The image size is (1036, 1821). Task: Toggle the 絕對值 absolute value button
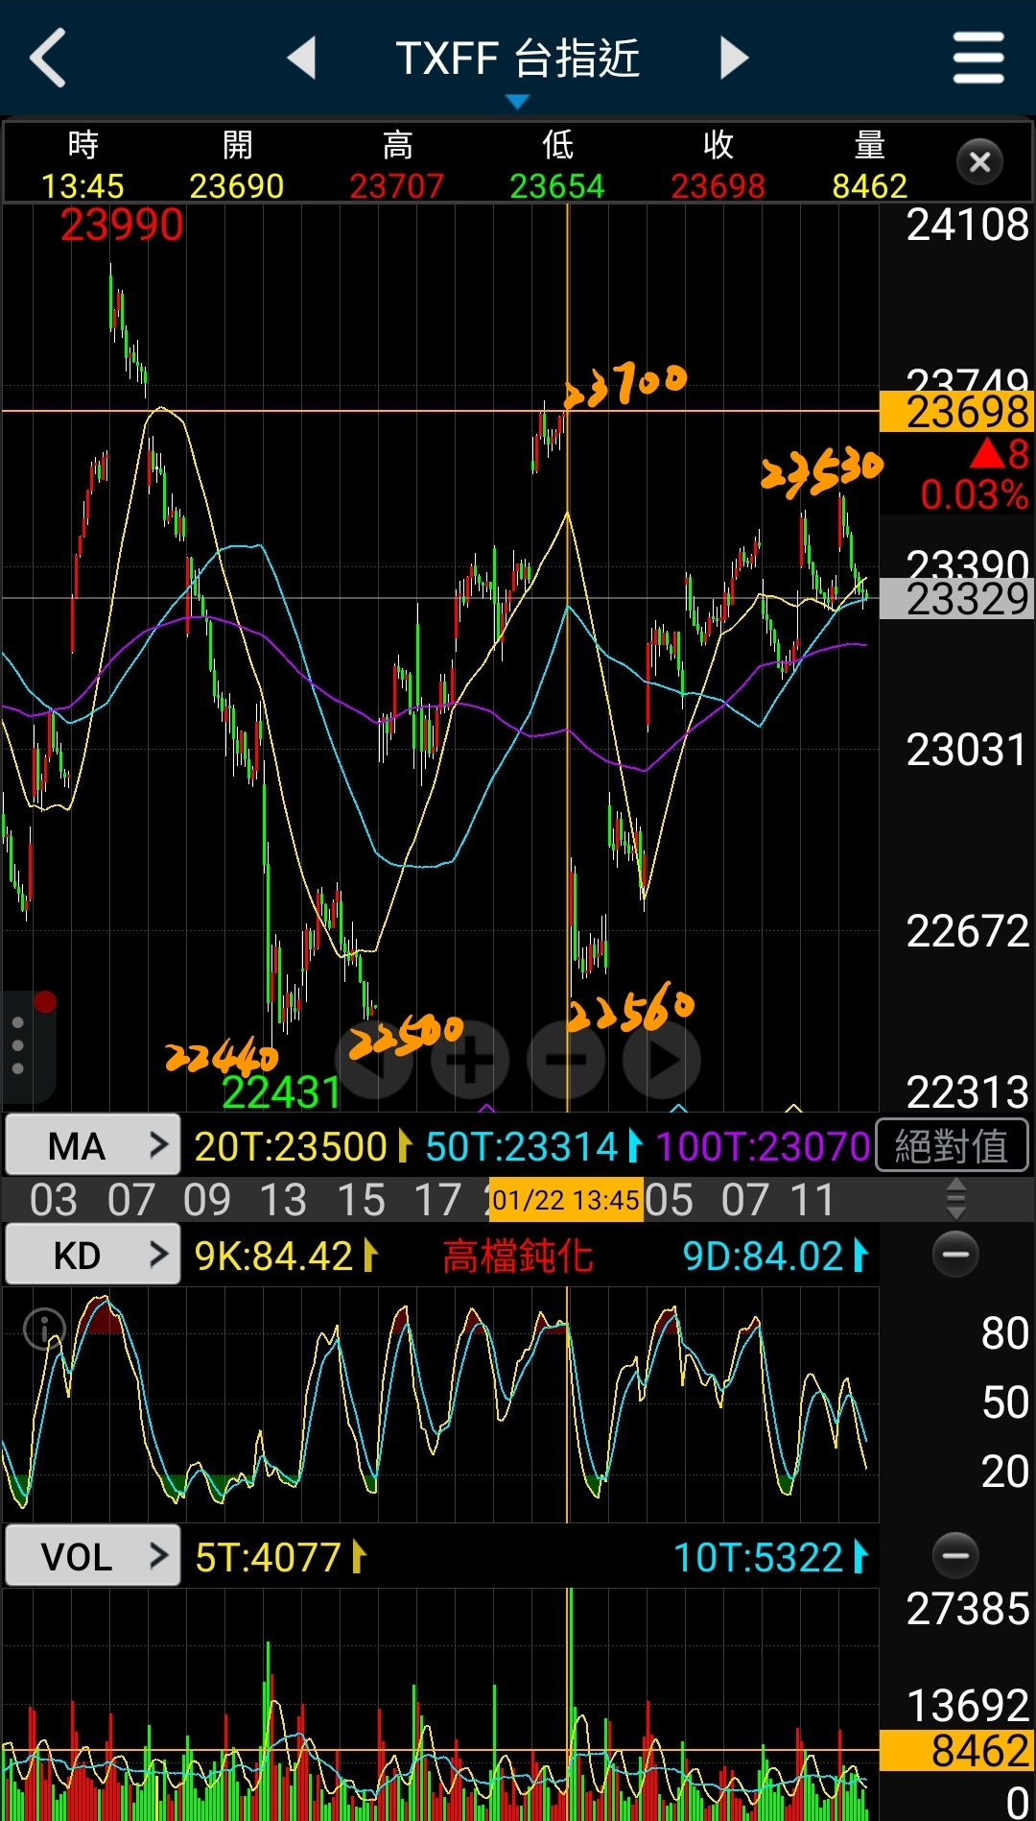pyautogui.click(x=952, y=1146)
